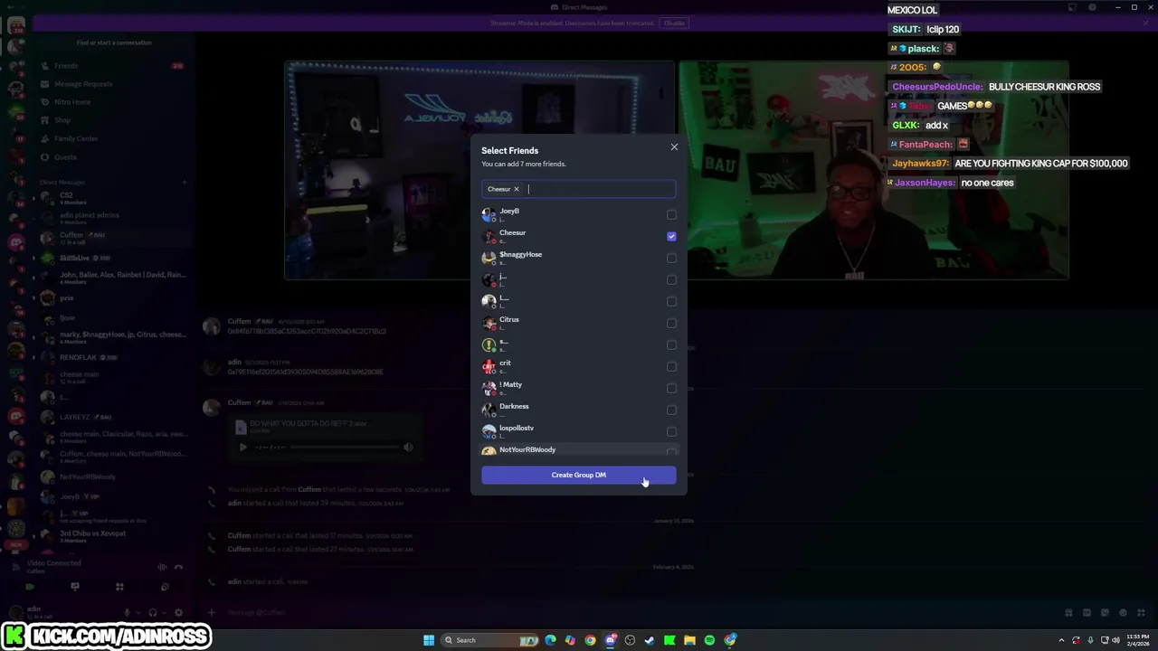Open Steam from the taskbar
The image size is (1158, 651).
[x=650, y=640]
